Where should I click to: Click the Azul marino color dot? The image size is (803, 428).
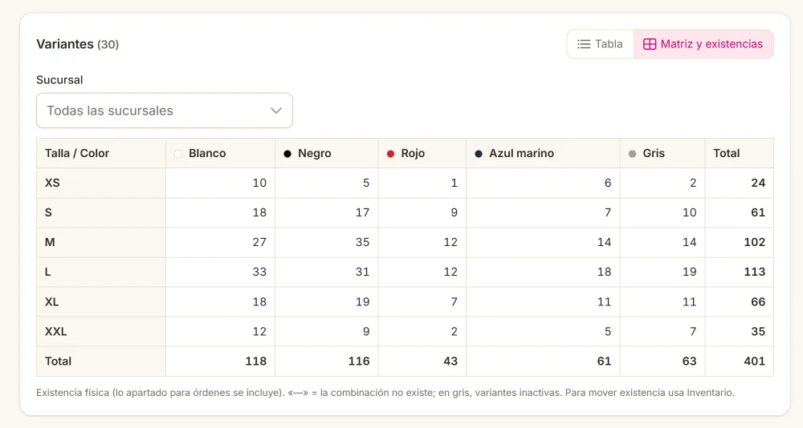479,153
